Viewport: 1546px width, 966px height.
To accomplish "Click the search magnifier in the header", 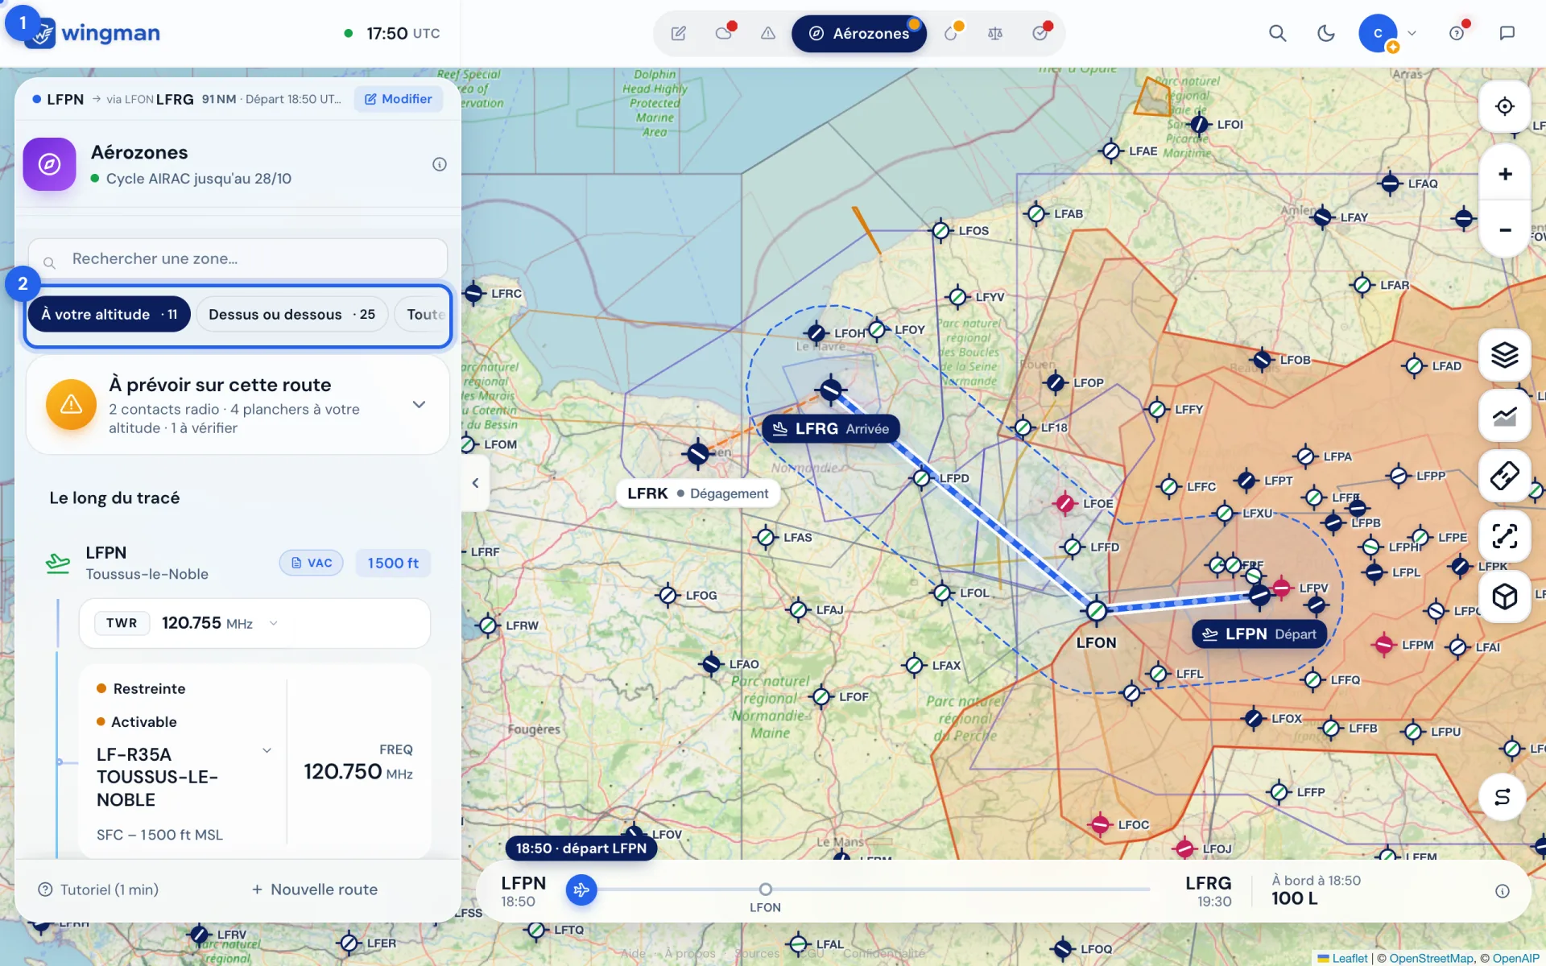I will coord(1278,33).
